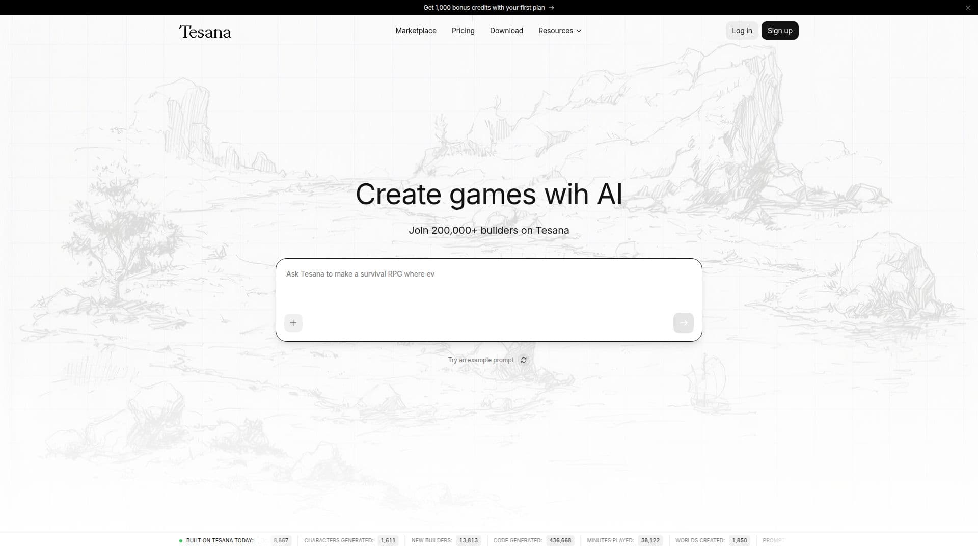Click the 8,867 ticker value
Viewport: 978px width, 550px height.
point(281,540)
